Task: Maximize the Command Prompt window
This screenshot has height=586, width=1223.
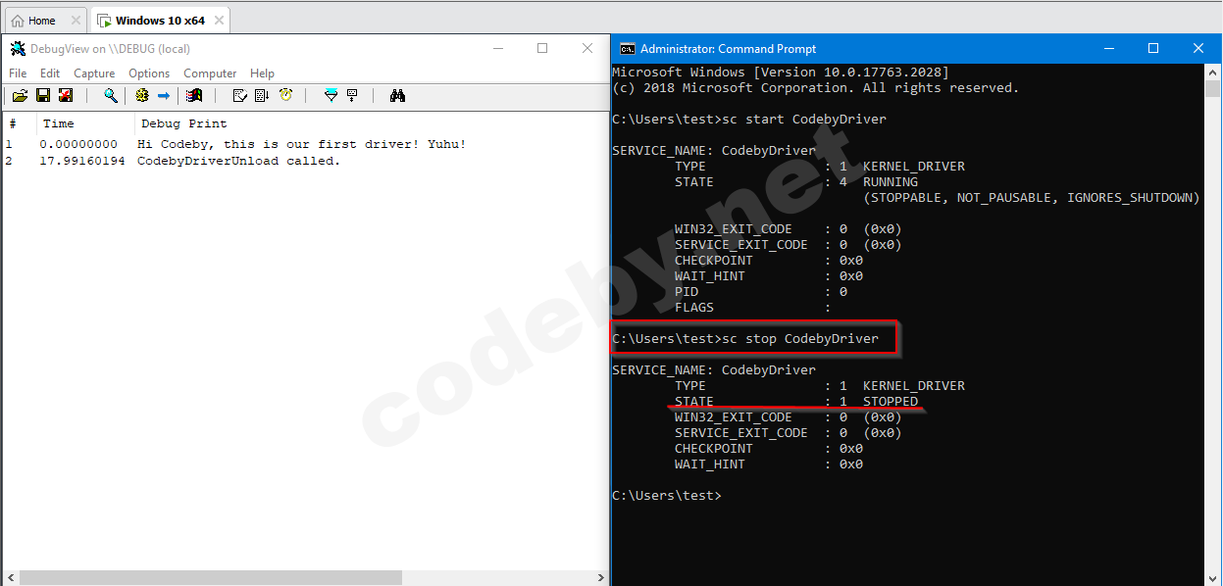Action: (x=1153, y=48)
